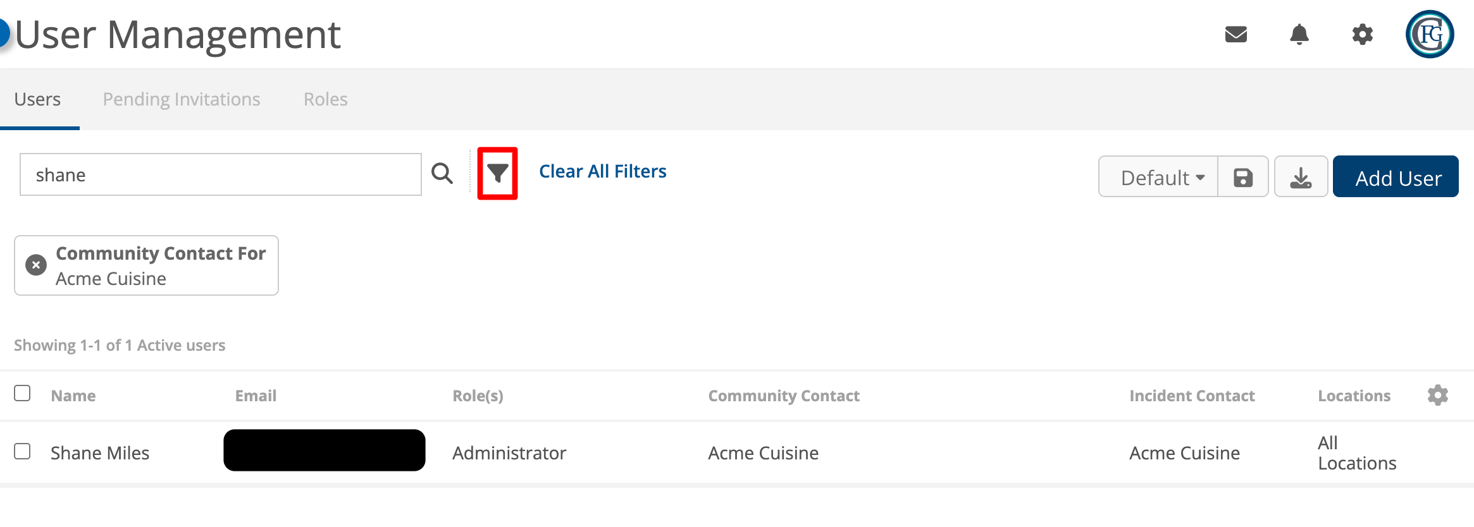Open the messages envelope icon
The image size is (1474, 527).
[1236, 34]
